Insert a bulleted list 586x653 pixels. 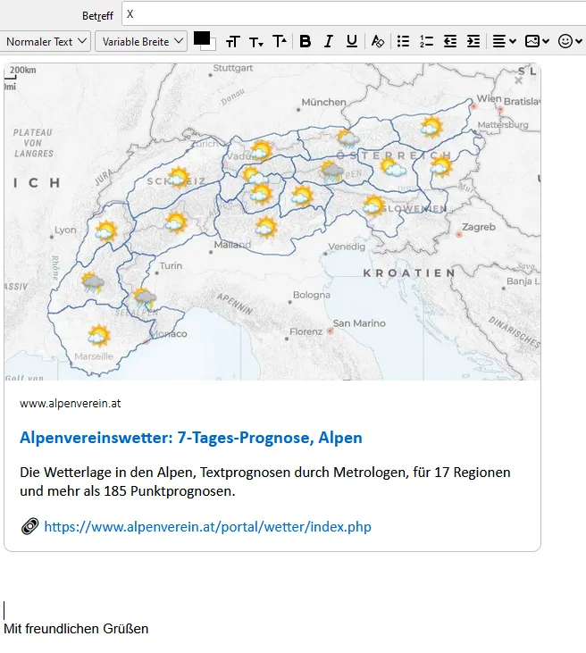click(403, 41)
